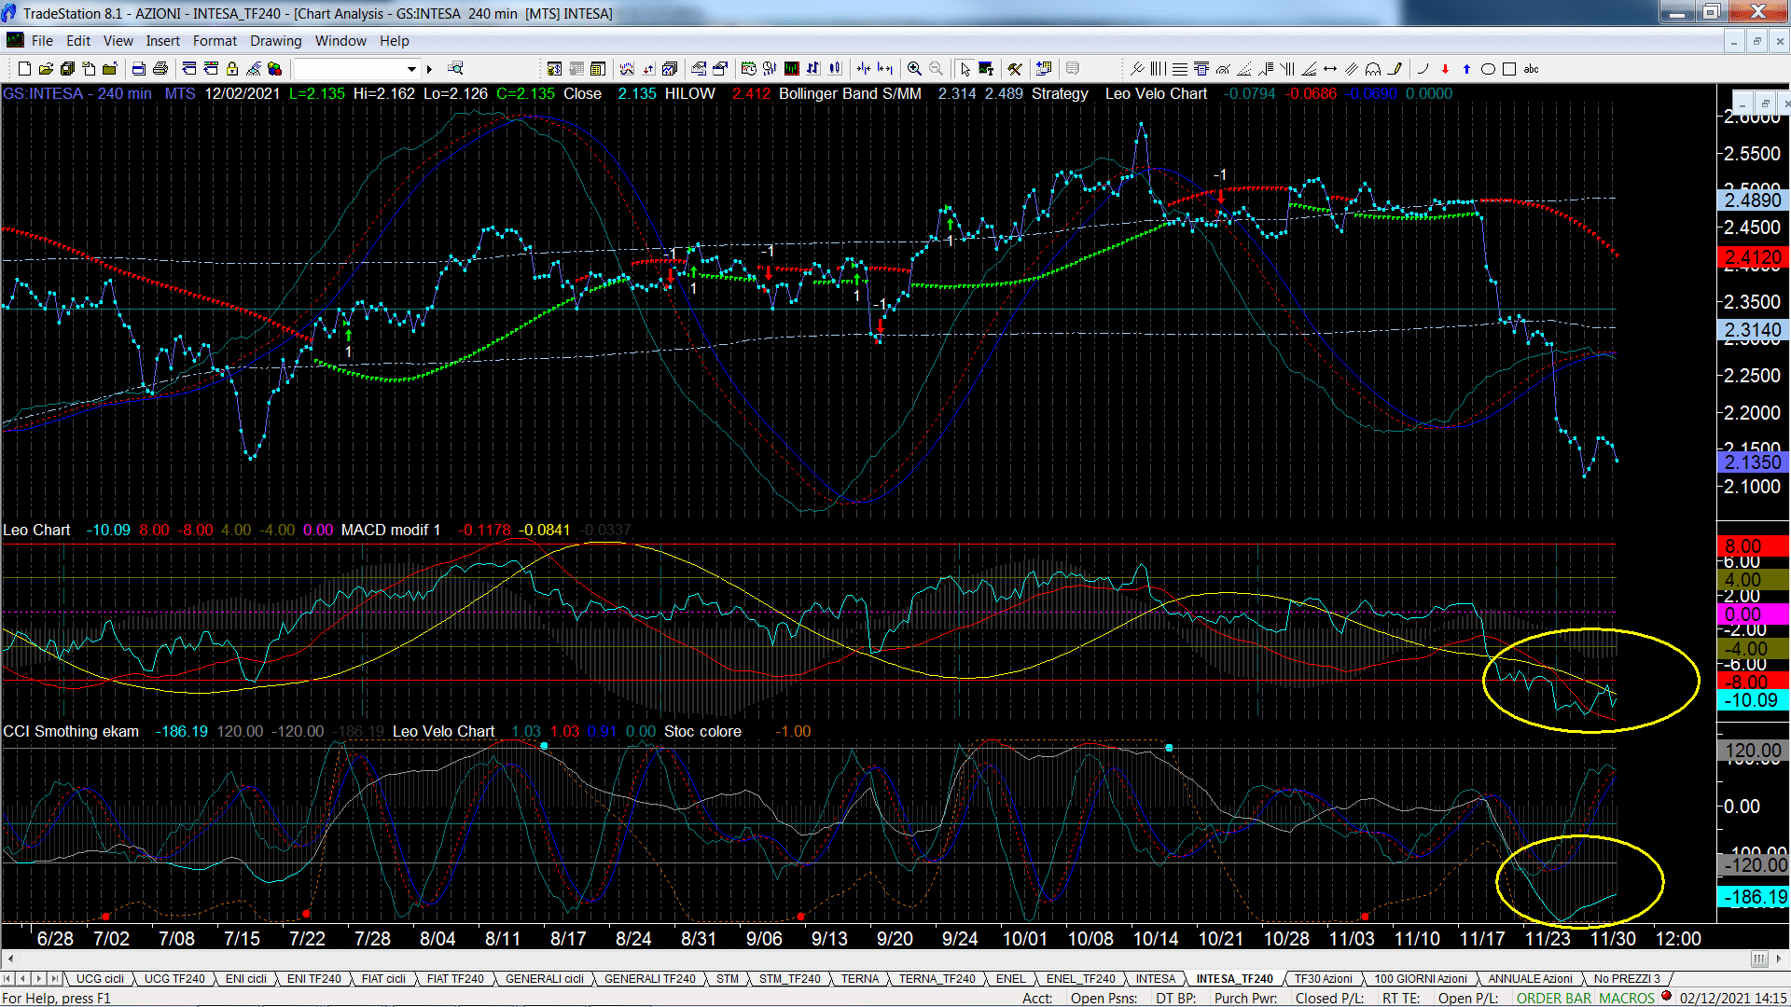Click the Print toolbar icon

click(x=160, y=68)
